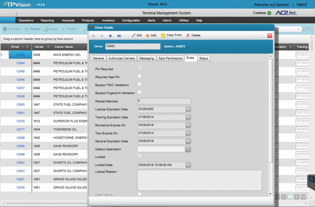Select the Copy From icon
The width and height of the screenshot is (315, 207).
tap(164, 35)
